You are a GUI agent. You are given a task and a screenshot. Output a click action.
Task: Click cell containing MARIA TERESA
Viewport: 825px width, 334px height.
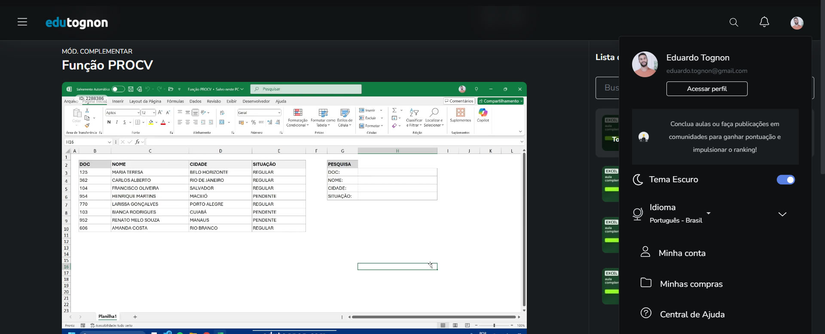[150, 172]
